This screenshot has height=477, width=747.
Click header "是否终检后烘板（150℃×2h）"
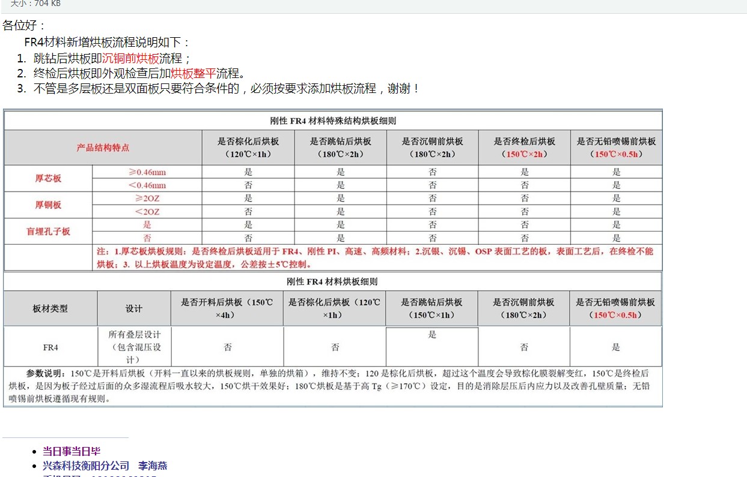pos(524,148)
